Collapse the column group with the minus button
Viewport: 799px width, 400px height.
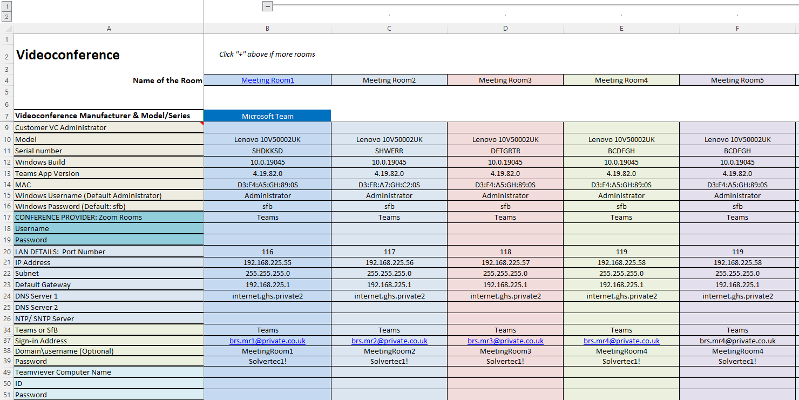pos(267,6)
